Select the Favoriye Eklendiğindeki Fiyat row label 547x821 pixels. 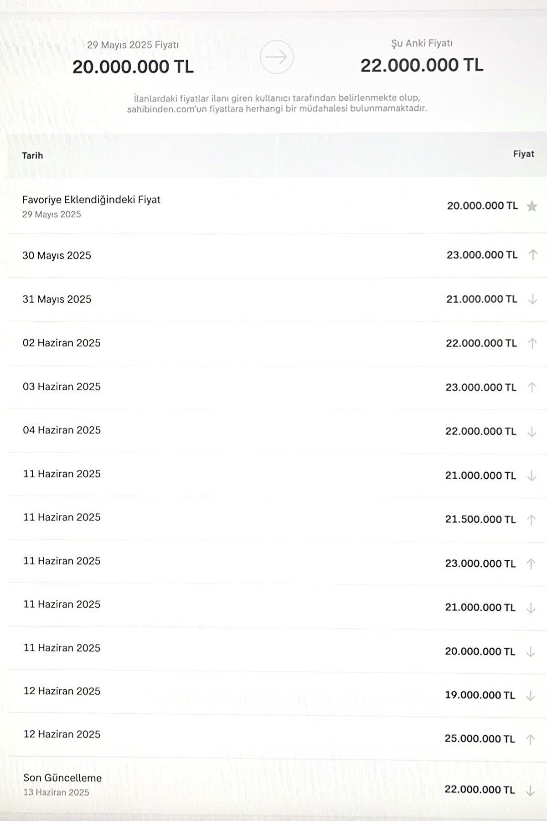(x=91, y=200)
